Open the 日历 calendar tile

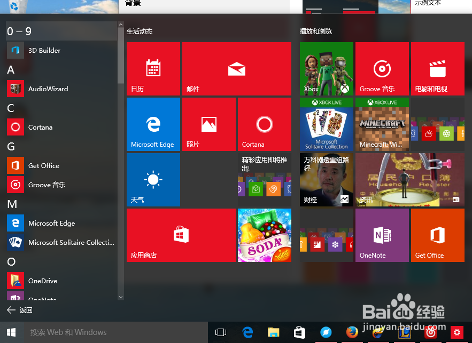point(153,69)
